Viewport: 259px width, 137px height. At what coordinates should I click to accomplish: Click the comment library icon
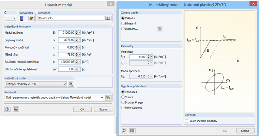108,98
